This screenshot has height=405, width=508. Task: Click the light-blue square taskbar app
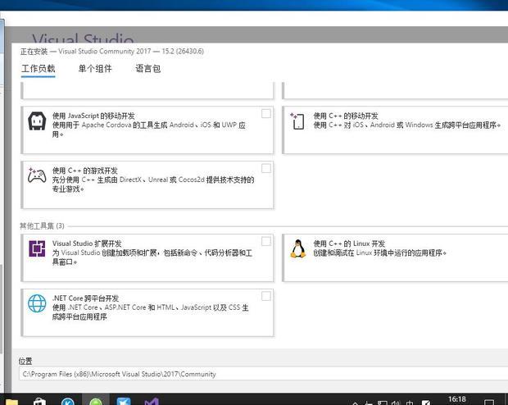click(x=124, y=402)
